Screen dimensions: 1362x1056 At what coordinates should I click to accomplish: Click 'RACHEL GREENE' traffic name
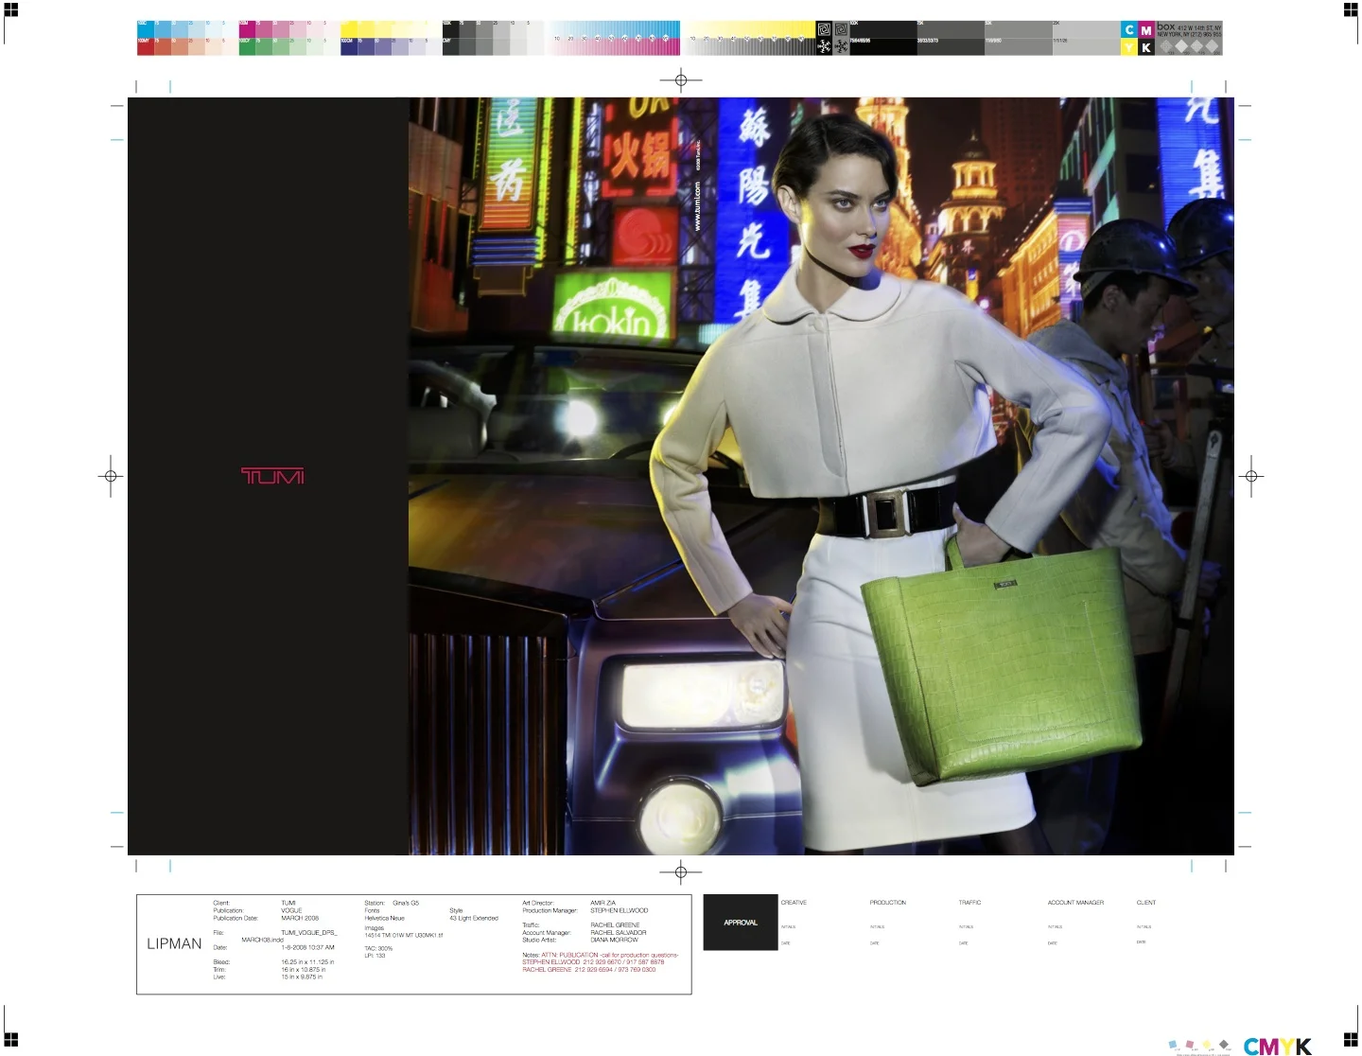[615, 925]
